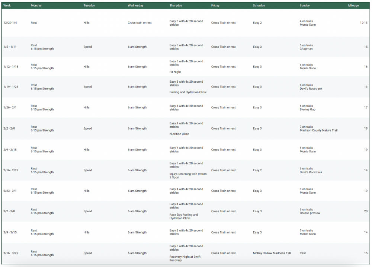This screenshot has width=372, height=267.
Task: Select the 2/2 - 2/8 week label
Action: coord(9,128)
